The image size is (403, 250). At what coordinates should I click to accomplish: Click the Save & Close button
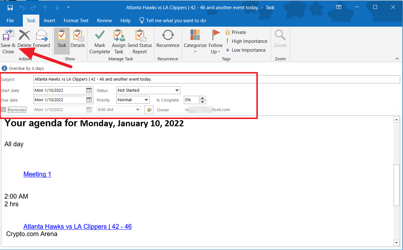click(x=8, y=42)
